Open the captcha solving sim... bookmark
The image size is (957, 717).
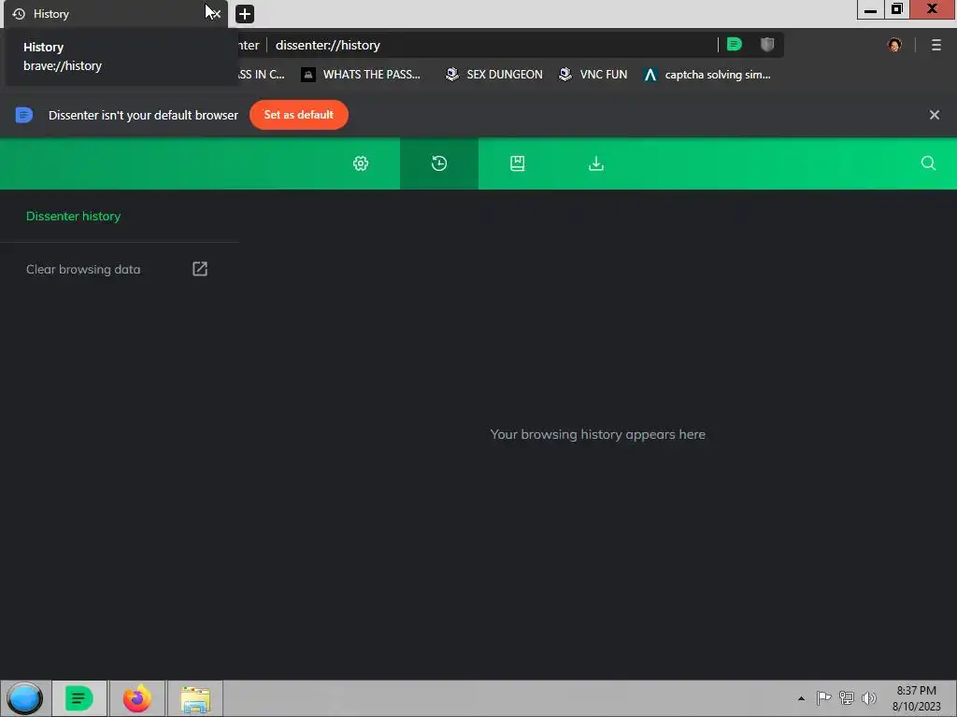point(707,75)
